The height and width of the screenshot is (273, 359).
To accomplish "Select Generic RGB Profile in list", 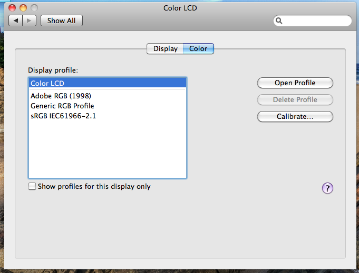I will tap(62, 106).
